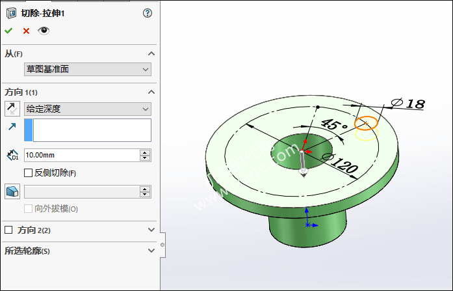Click the D1 depth icon
The image size is (453, 291).
click(x=12, y=156)
